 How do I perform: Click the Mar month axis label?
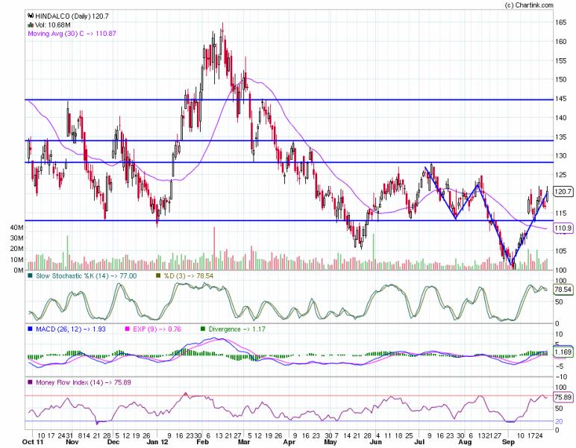(243, 442)
